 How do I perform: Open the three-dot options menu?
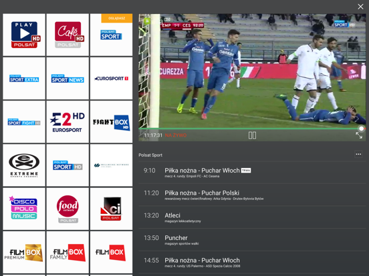point(358,154)
